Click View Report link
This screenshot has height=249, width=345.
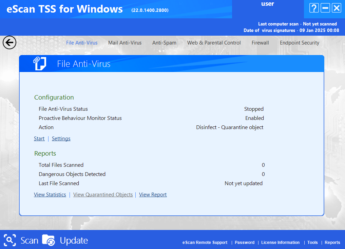point(153,195)
